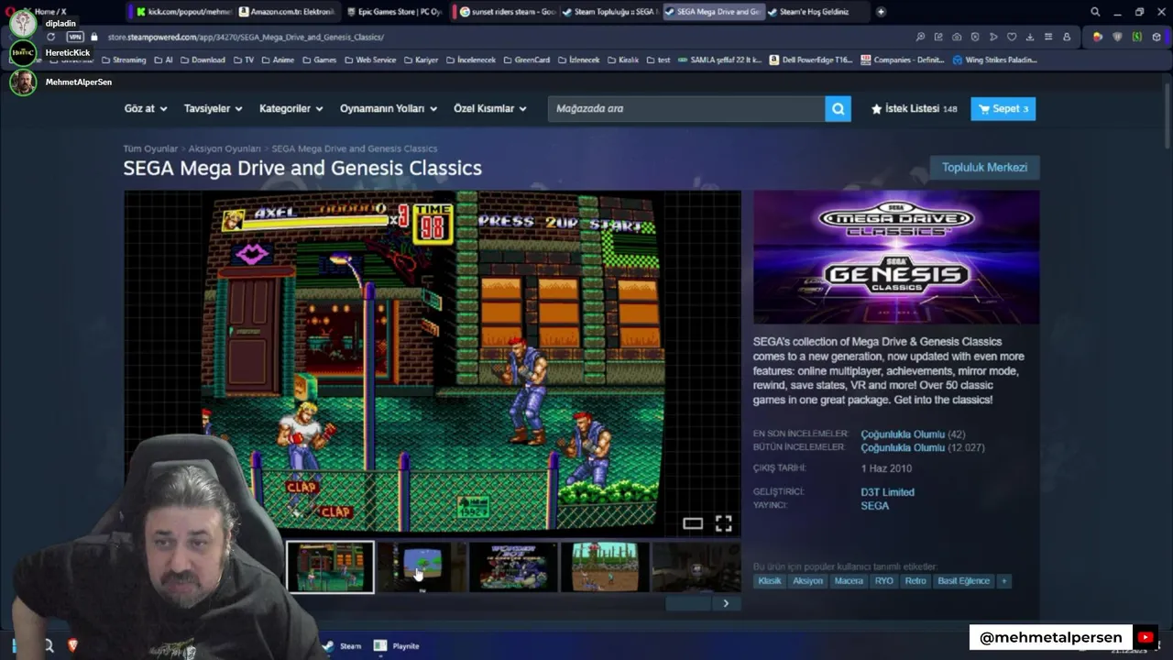This screenshot has height=660, width=1173.
Task: Open Playnite from the taskbar
Action: [396, 646]
